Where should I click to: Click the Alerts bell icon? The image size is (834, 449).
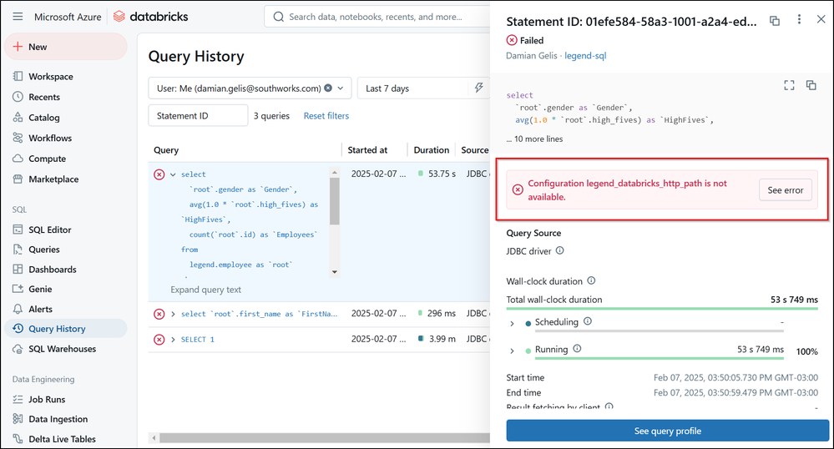pyautogui.click(x=18, y=309)
